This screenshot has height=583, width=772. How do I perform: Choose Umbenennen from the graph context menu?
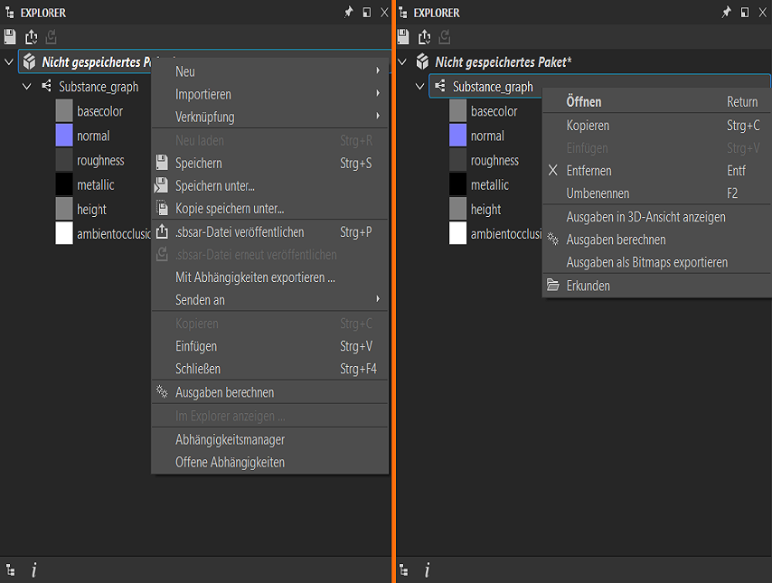pyautogui.click(x=598, y=193)
